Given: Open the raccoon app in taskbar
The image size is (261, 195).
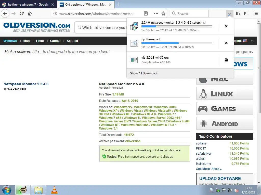Looking at the screenshot, I should pyautogui.click(x=23, y=190).
